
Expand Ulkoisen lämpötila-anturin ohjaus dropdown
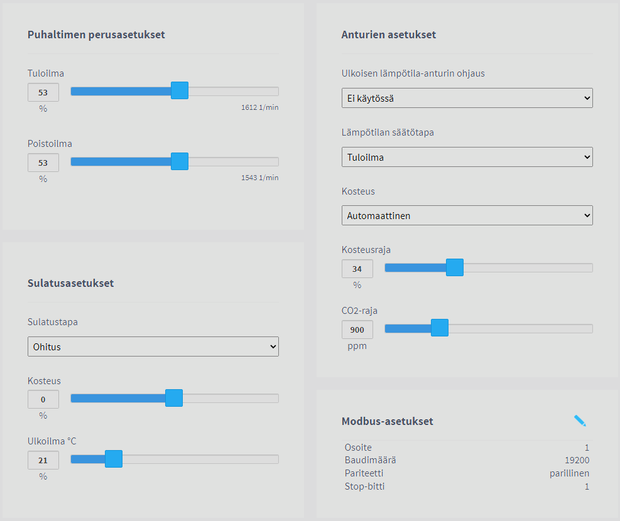(x=467, y=98)
